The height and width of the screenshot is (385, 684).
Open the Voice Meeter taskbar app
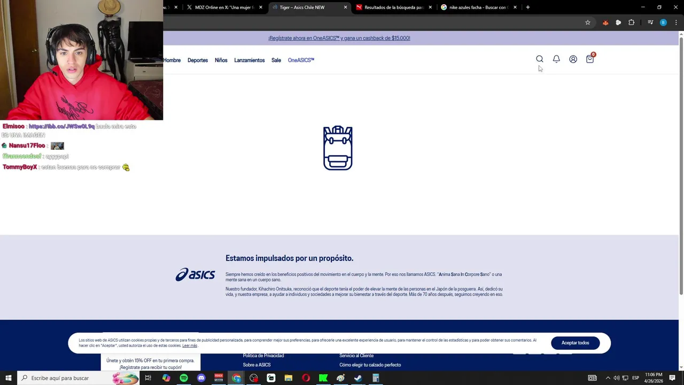click(x=219, y=378)
